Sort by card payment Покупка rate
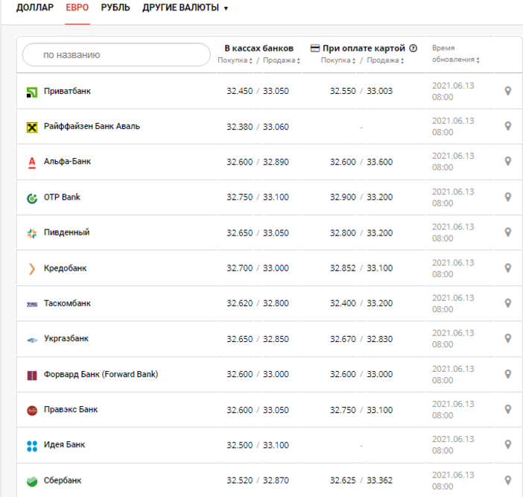The height and width of the screenshot is (497, 523). tap(338, 60)
